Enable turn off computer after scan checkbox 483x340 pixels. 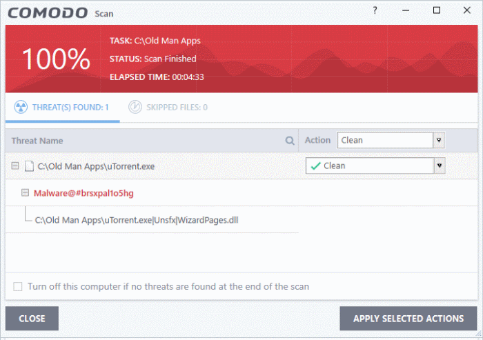[x=18, y=287]
